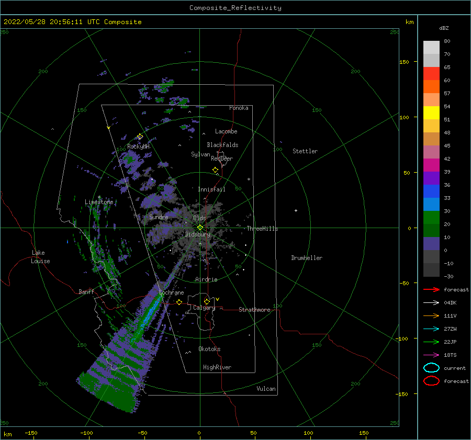
Task: Click the dBZ legend heading
Action: click(444, 28)
